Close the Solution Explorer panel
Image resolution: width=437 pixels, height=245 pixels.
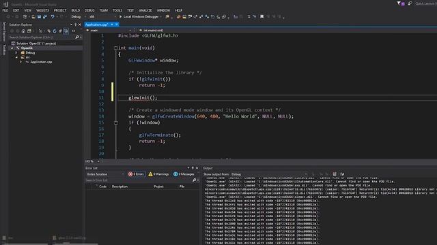[80, 24]
